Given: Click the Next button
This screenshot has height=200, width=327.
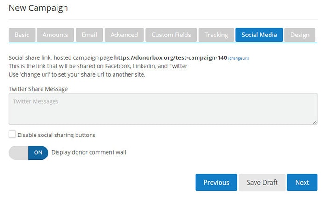Looking at the screenshot, I should [302, 182].
